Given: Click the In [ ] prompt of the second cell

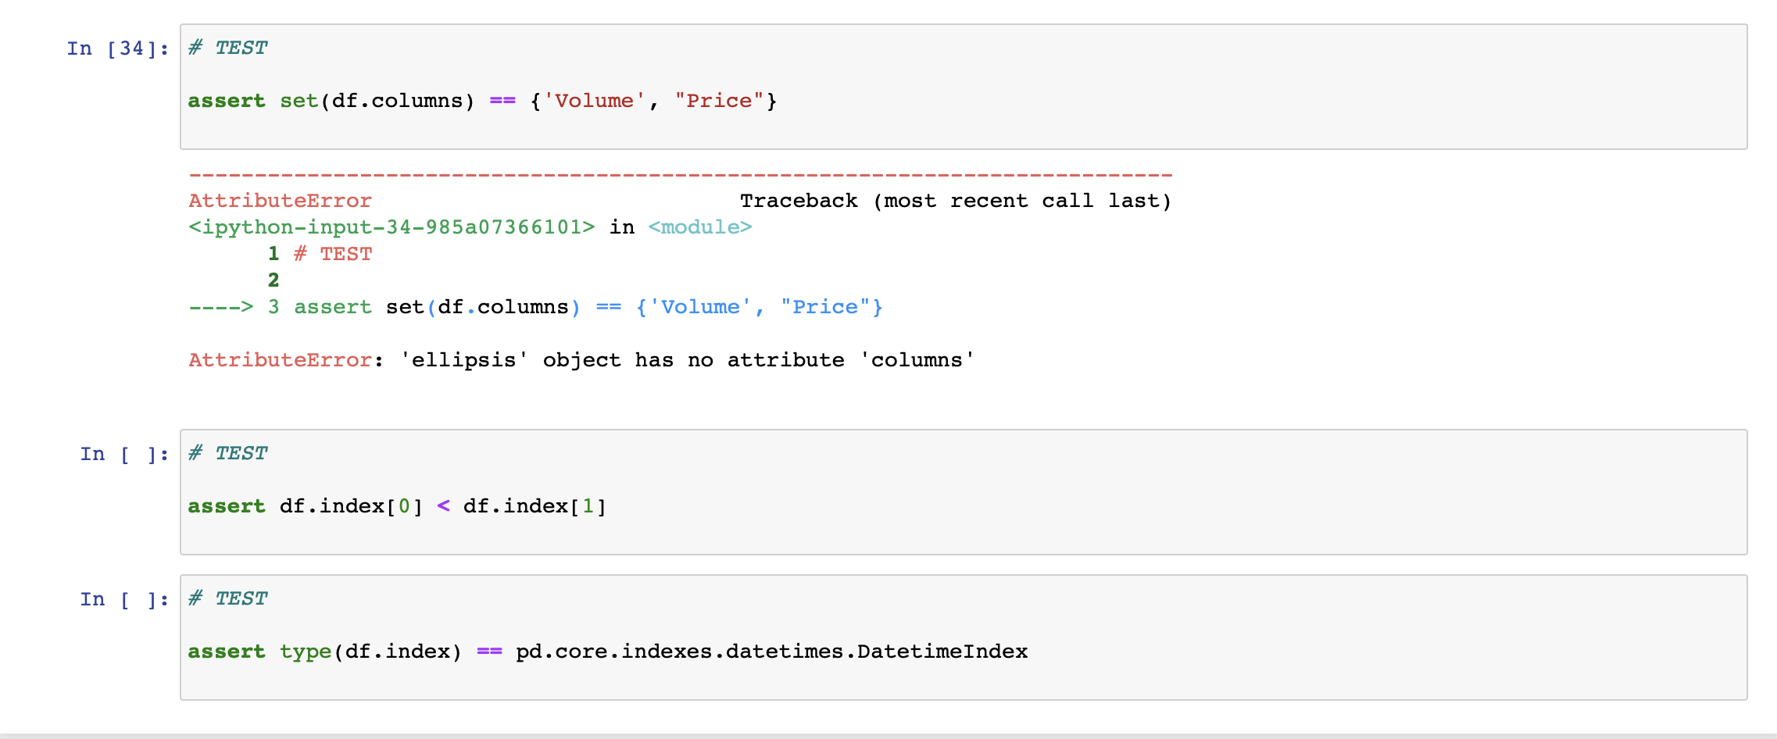Looking at the screenshot, I should click(123, 453).
